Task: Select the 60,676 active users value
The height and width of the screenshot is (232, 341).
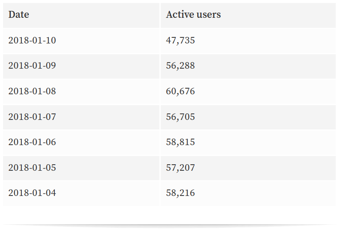Action: click(x=180, y=92)
